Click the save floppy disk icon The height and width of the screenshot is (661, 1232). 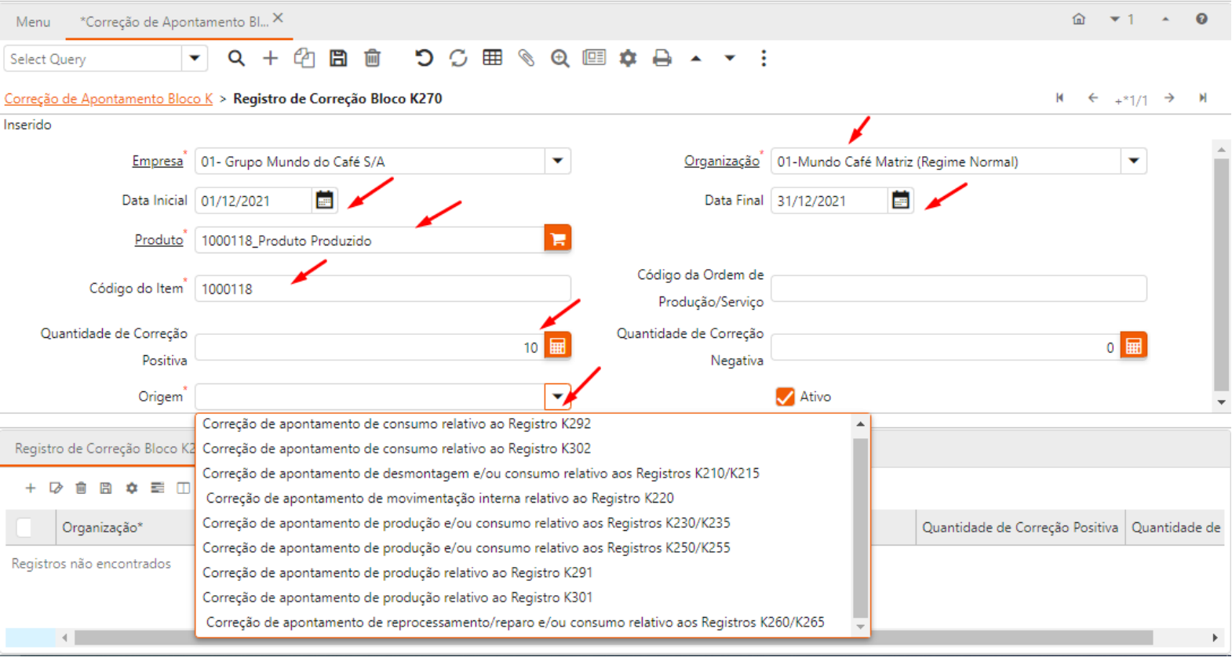(338, 58)
